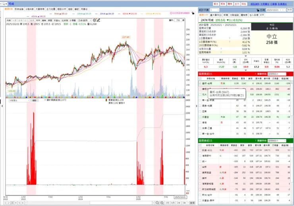
Task: Tick the checkbox for 第一金-新興 row
Action: 200,100
